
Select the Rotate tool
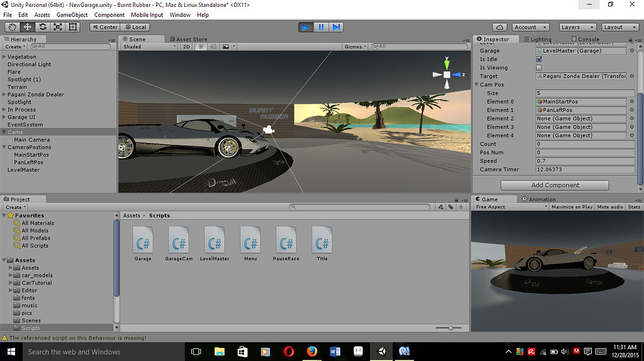click(43, 27)
